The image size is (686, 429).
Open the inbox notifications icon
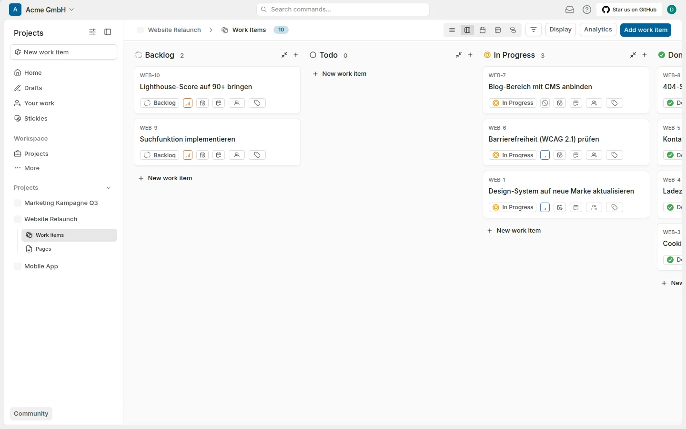click(x=570, y=10)
